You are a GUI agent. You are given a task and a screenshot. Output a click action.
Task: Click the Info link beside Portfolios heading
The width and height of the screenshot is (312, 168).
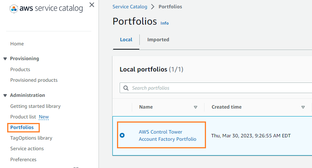(165, 23)
